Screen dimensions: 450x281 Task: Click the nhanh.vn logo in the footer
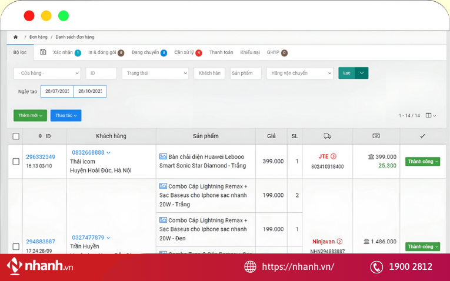40,266
